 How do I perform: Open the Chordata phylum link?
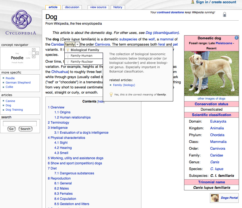(x=217, y=135)
